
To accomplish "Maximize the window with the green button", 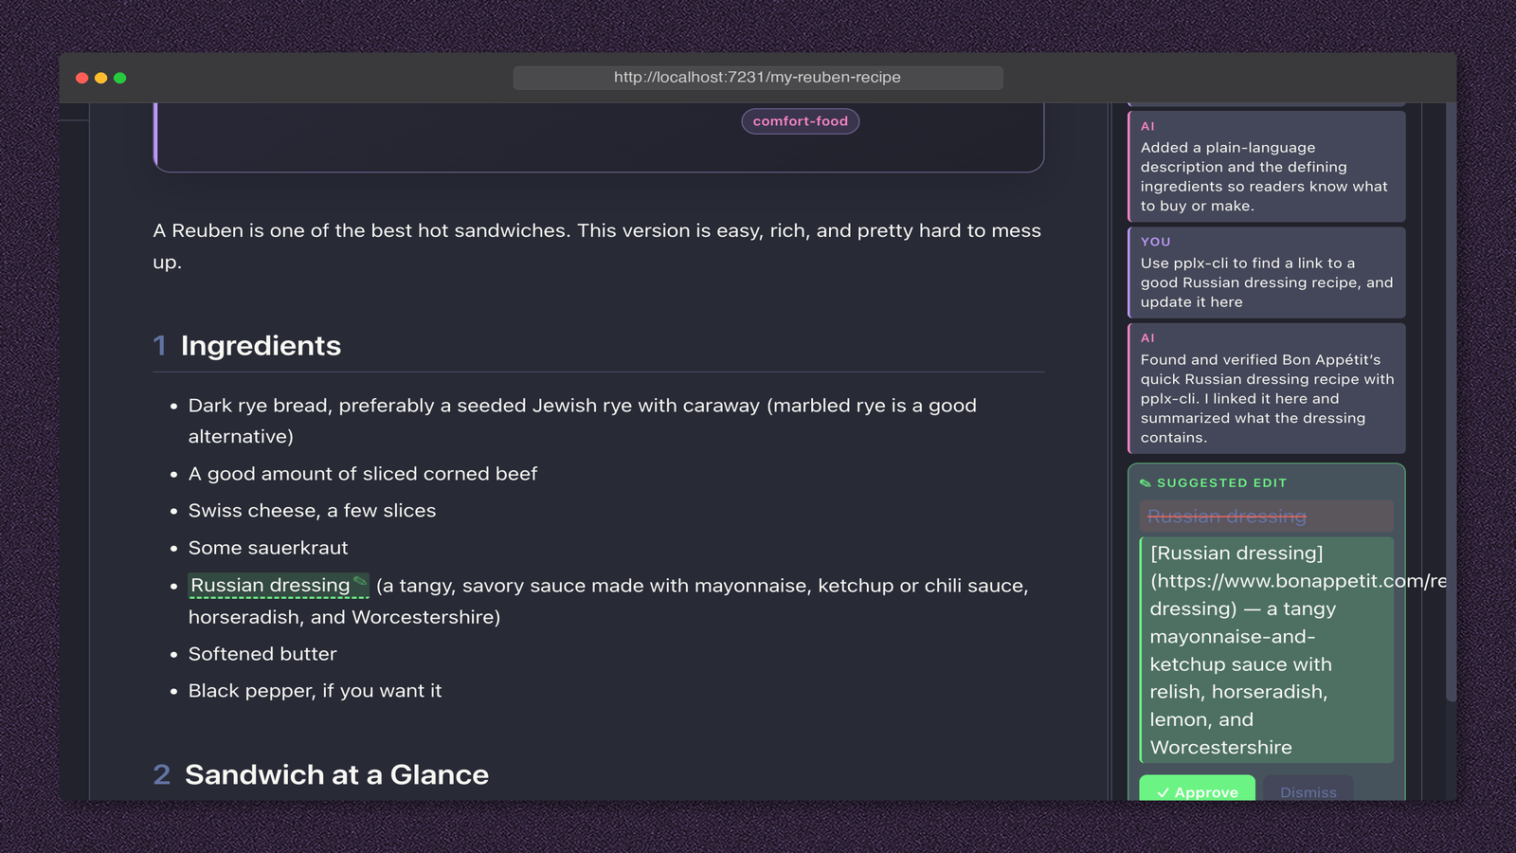I will (120, 78).
